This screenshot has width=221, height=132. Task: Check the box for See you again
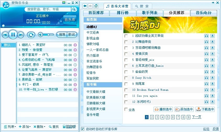(126, 96)
